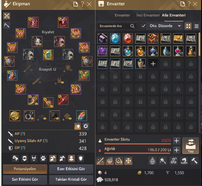Toggle eye icon beside the shield slot
Screen dimensions: 202x186
71,70
